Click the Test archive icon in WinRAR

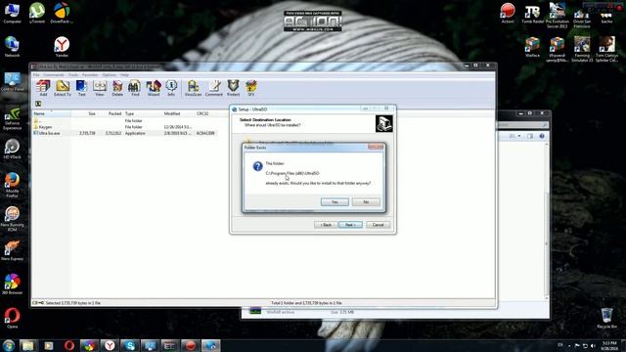81,88
